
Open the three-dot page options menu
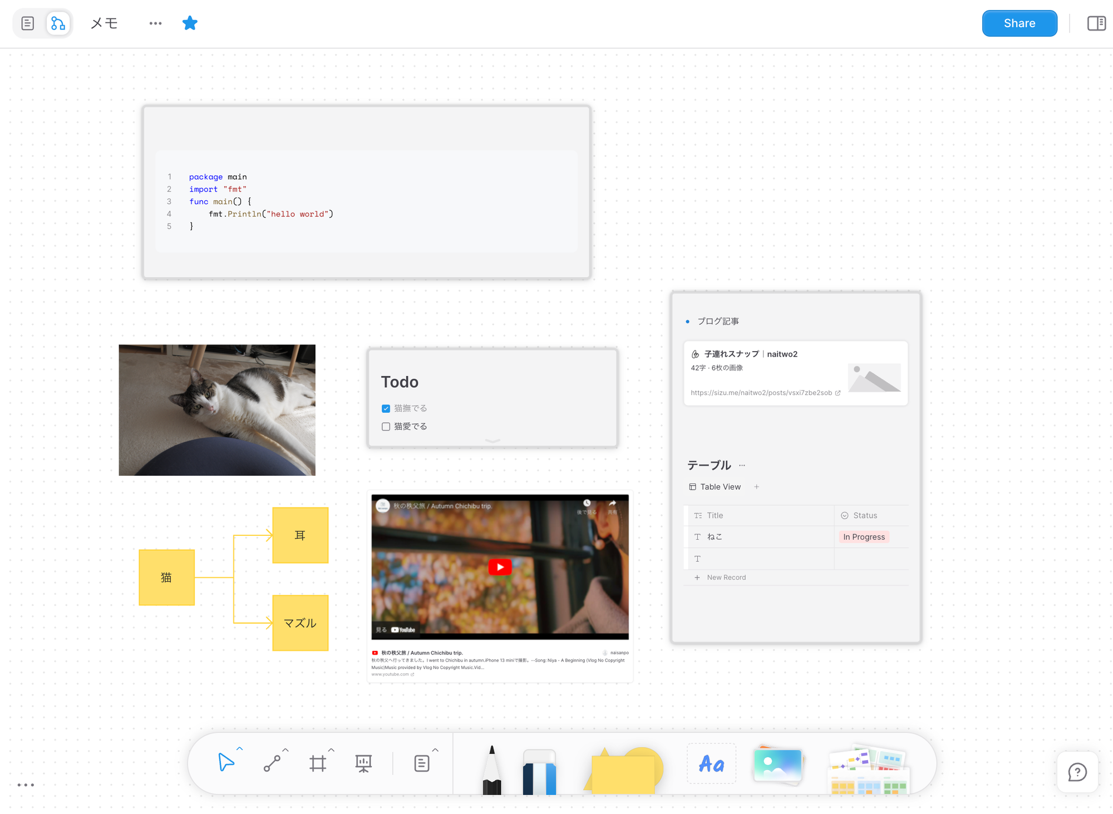(155, 23)
